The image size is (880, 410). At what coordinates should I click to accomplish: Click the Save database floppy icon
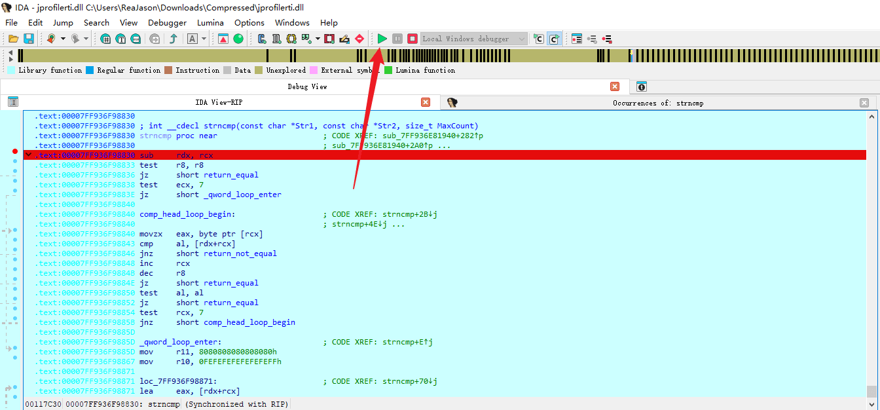(29, 39)
